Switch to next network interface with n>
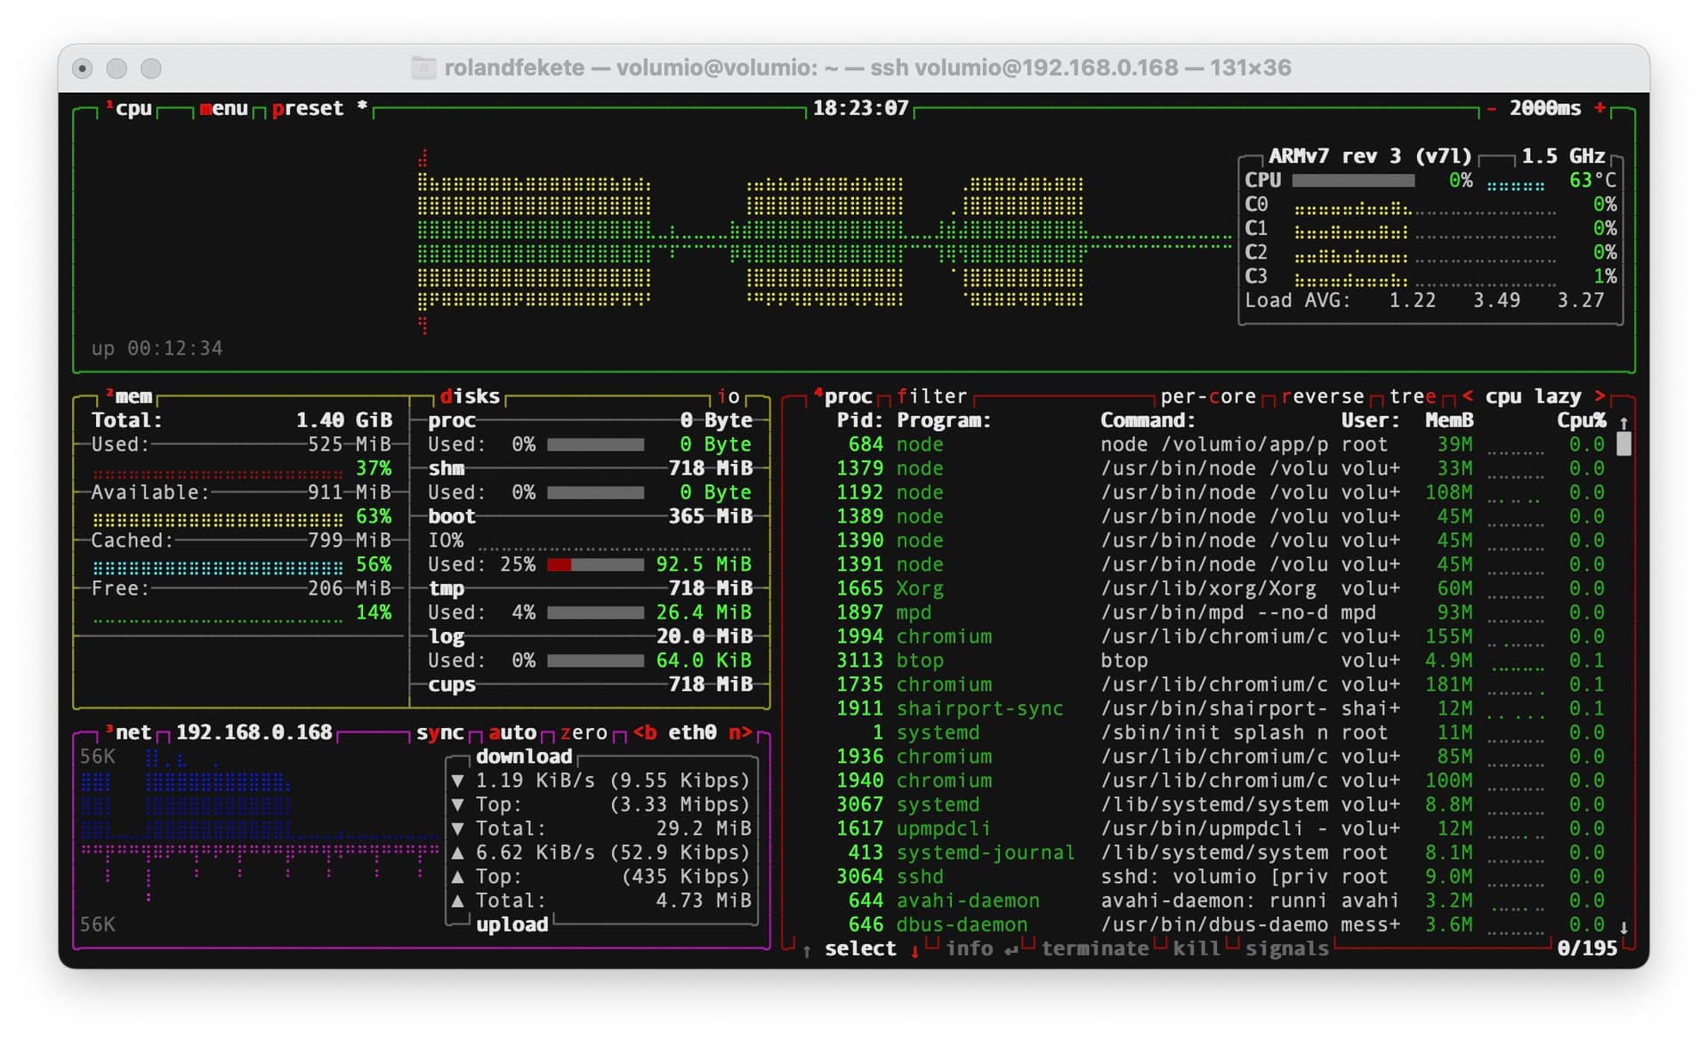The height and width of the screenshot is (1041, 1708). [x=740, y=733]
